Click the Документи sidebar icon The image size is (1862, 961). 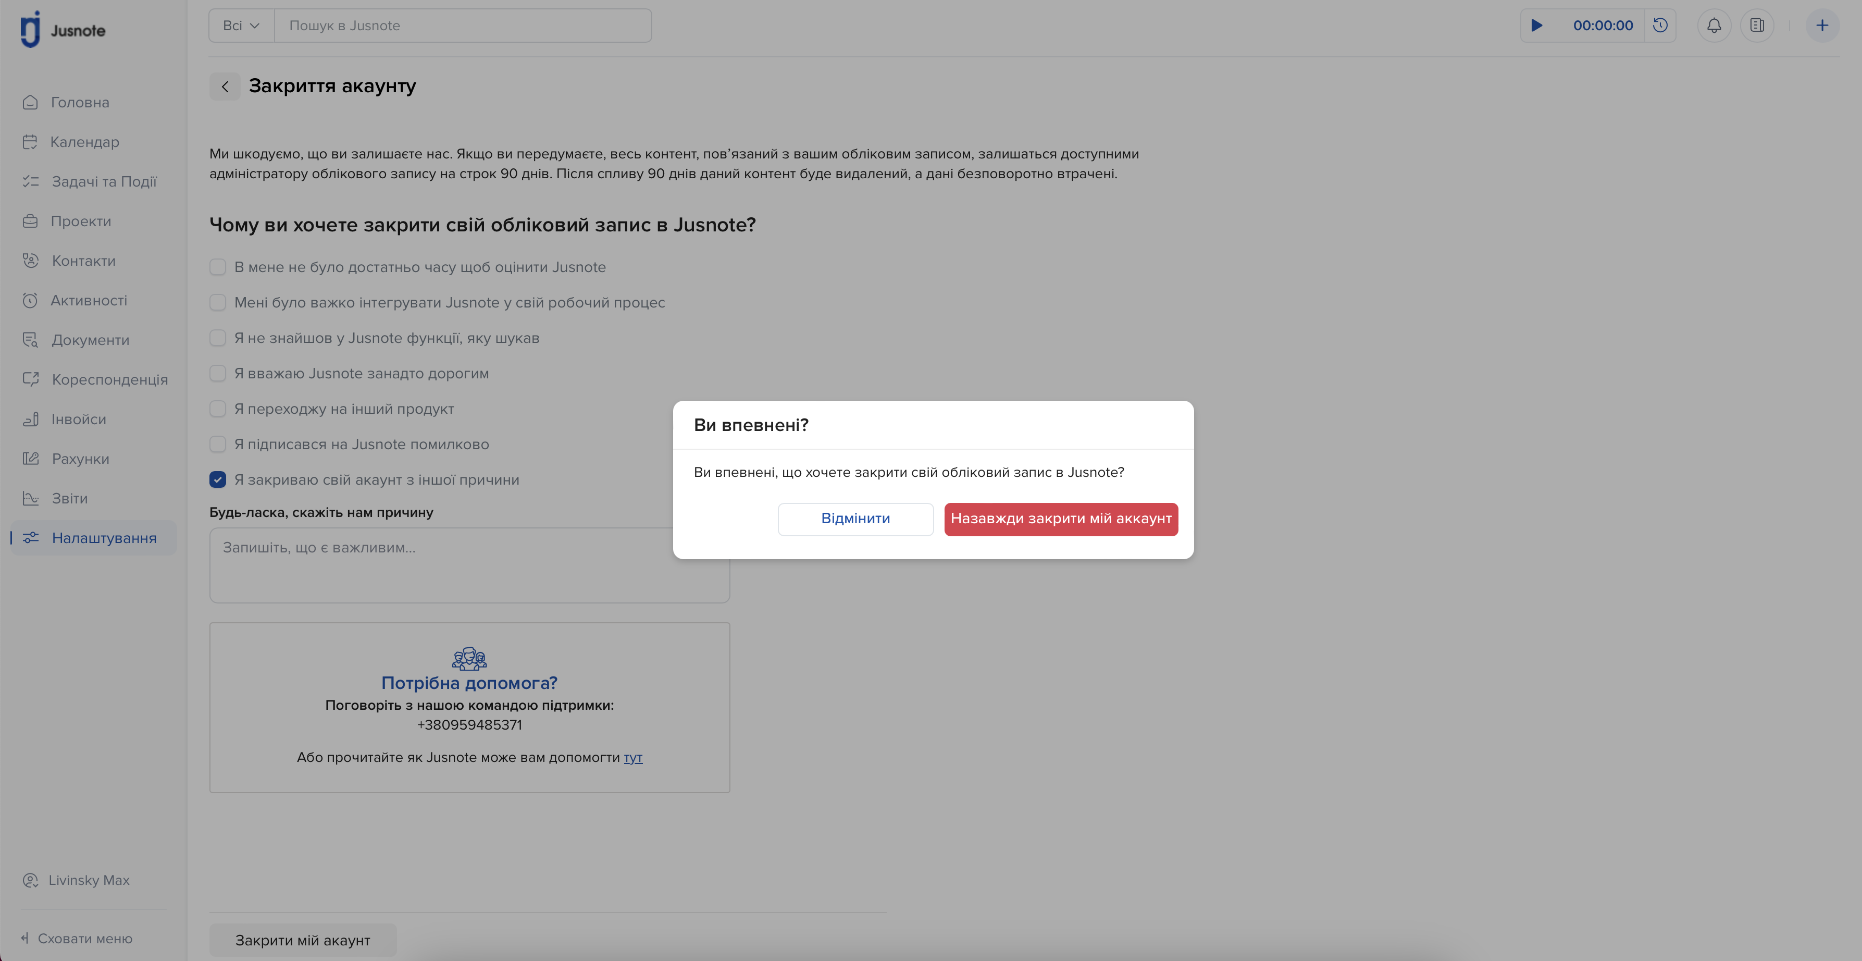[x=30, y=340]
